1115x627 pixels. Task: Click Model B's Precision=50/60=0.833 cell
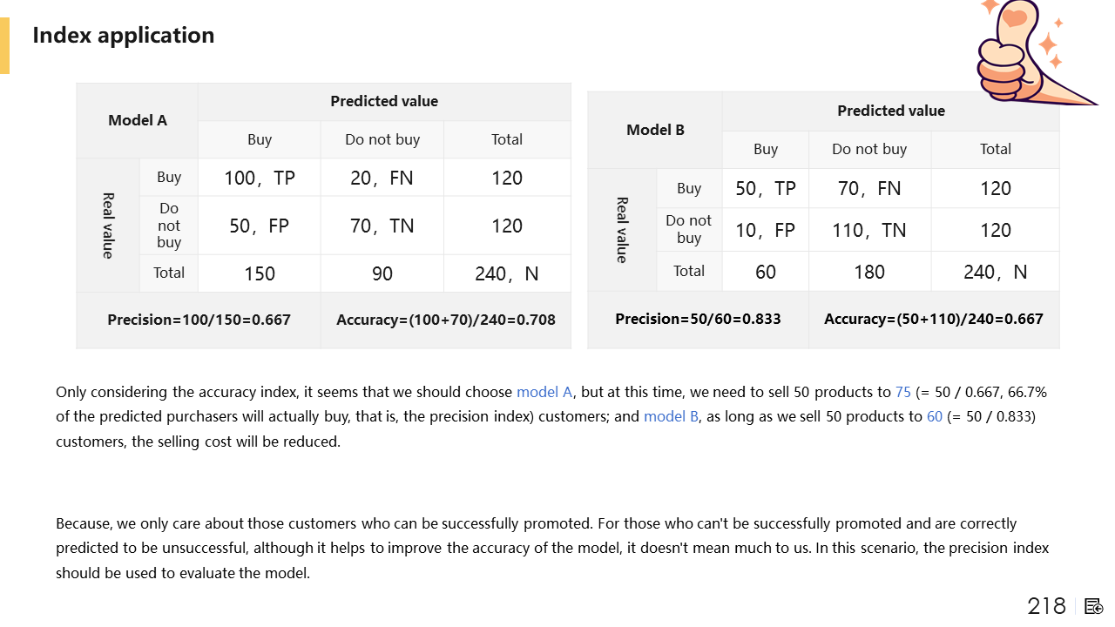click(x=698, y=319)
